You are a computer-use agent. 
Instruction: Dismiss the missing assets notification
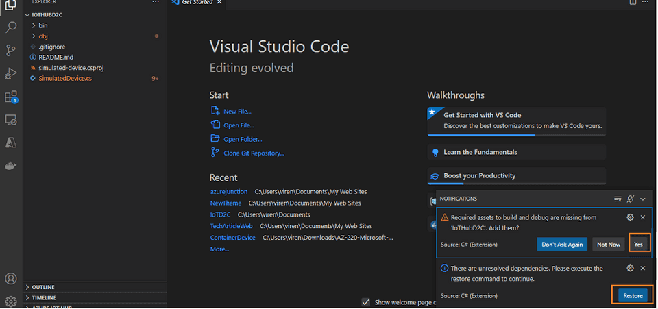pyautogui.click(x=642, y=217)
